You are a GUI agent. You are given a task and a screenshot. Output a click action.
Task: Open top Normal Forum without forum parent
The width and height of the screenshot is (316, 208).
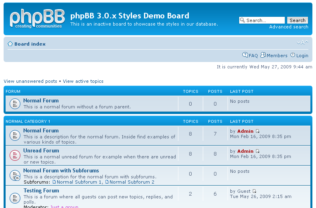[41, 100]
